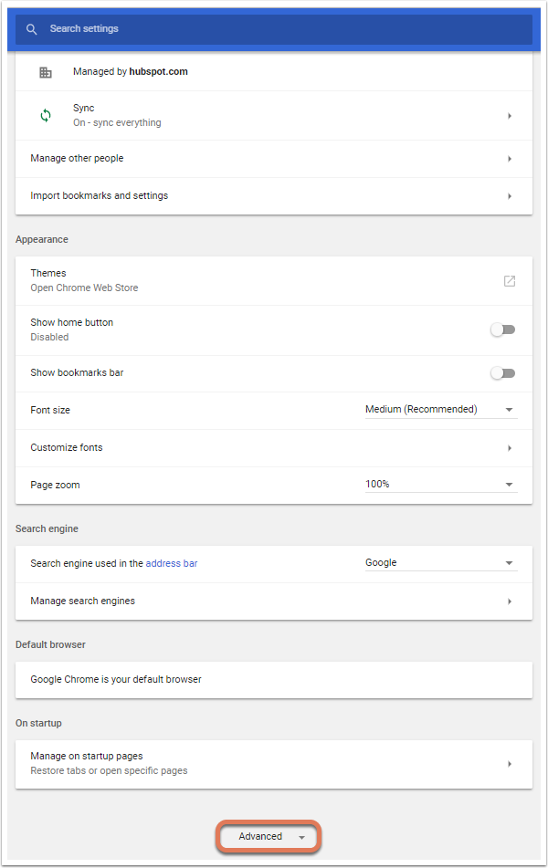Open the Page zoom dropdown
548x868 pixels.
(x=441, y=485)
